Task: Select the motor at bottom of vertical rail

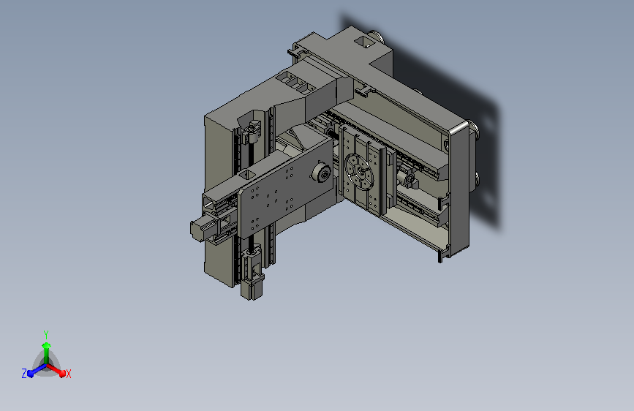Action: point(252,287)
